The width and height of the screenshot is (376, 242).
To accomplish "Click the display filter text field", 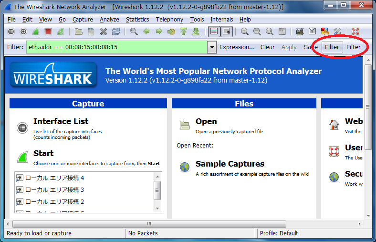I will pos(117,47).
